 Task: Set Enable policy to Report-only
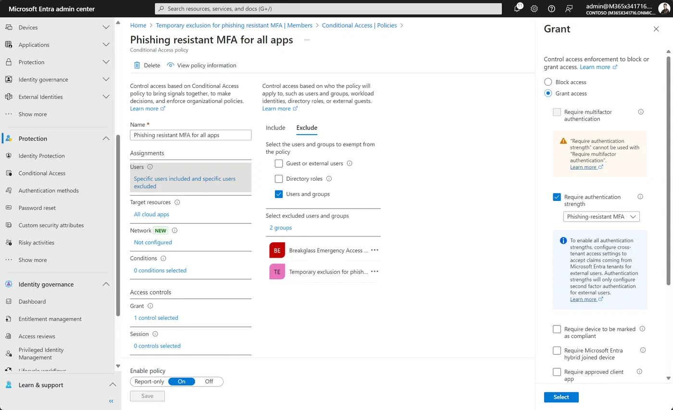pos(150,382)
